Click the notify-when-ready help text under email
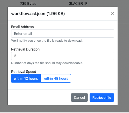Screen dimensions: 129x113 [x=47, y=41]
